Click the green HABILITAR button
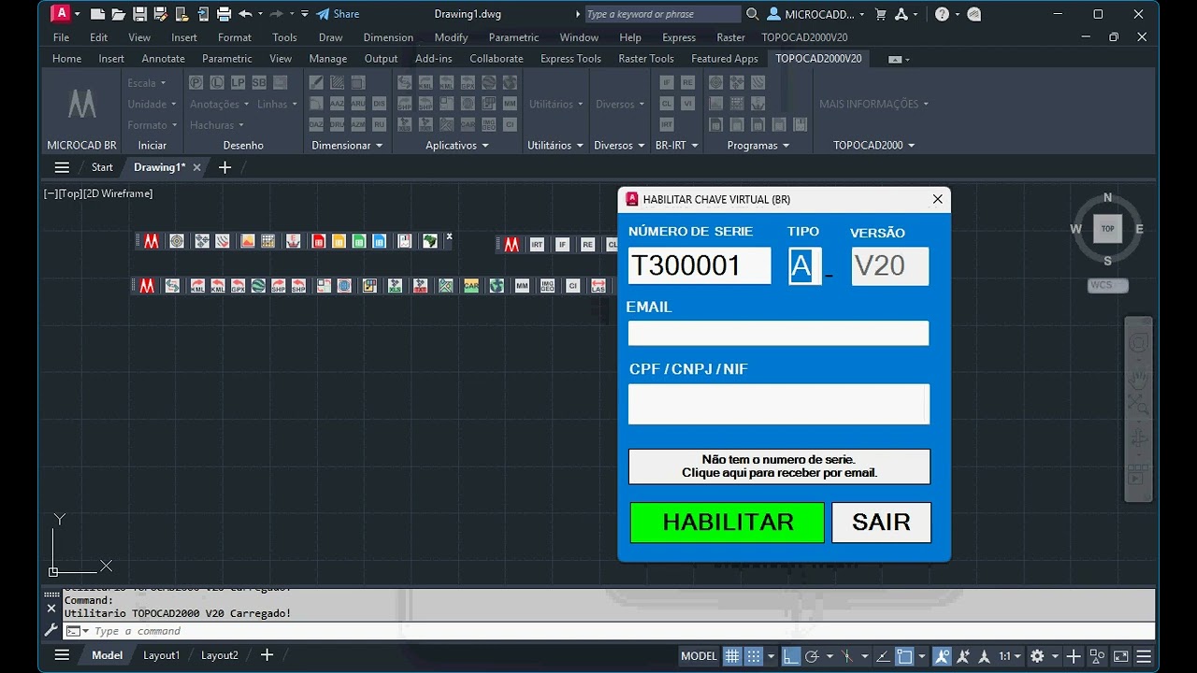The width and height of the screenshot is (1197, 673). [x=727, y=523]
